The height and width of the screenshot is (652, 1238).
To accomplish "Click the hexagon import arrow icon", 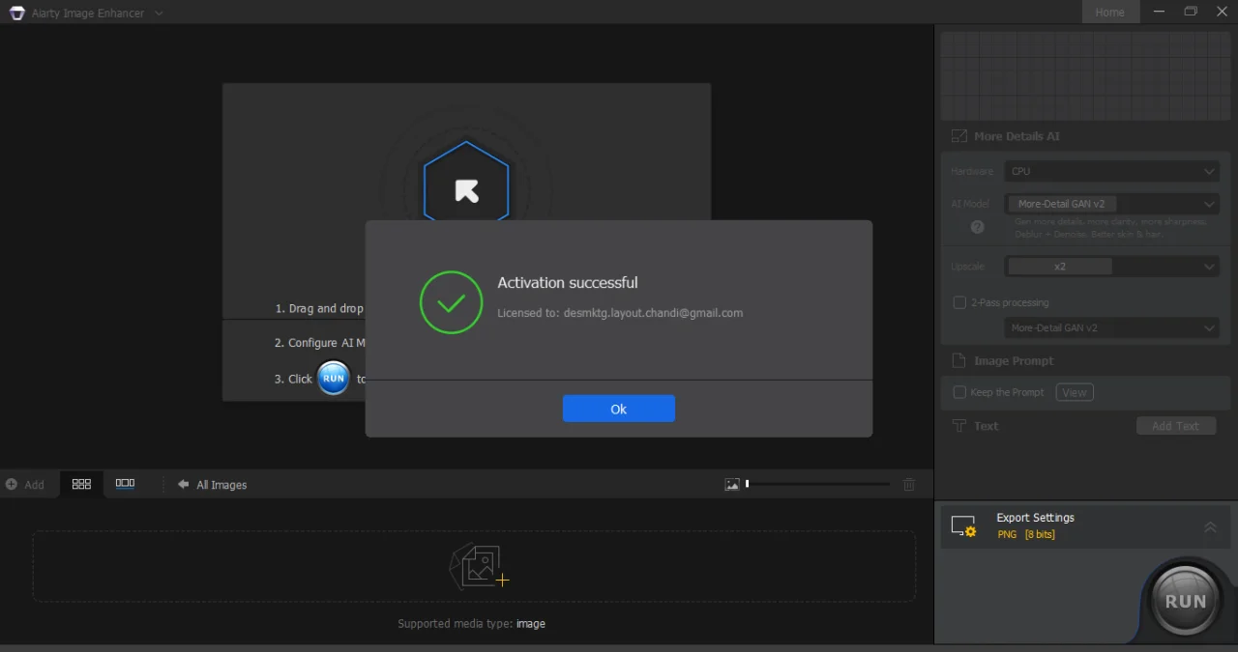I will (x=466, y=190).
